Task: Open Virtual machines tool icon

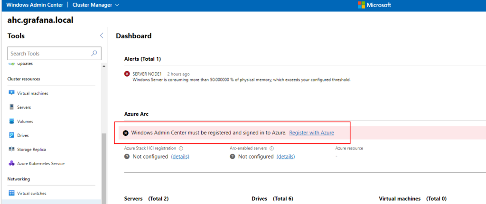Action: (11, 93)
